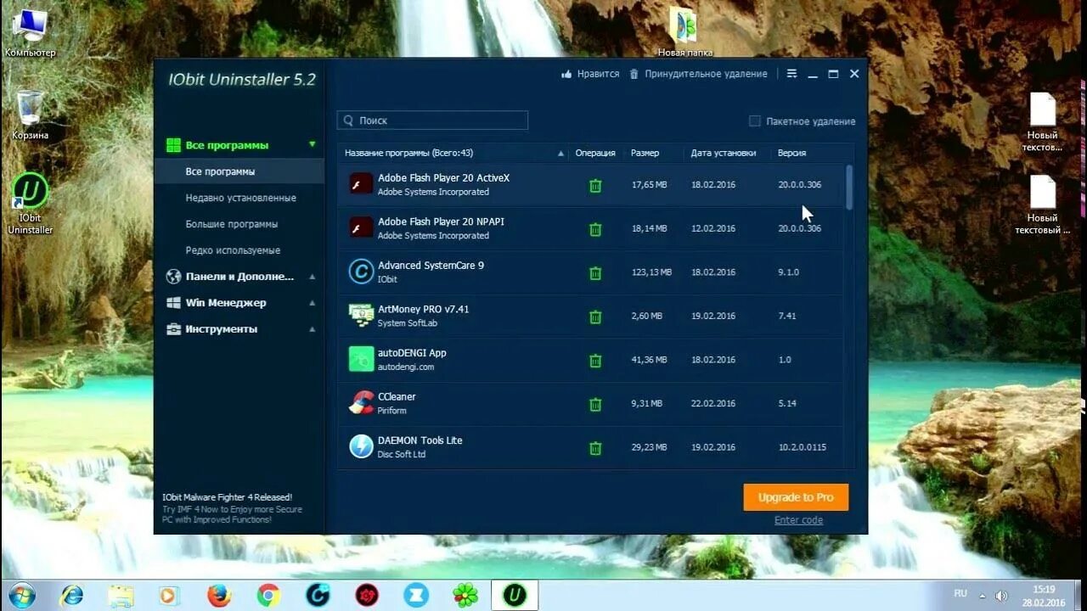1087x611 pixels.
Task: Click the DAEMON Tools Lite program icon
Action: pyautogui.click(x=361, y=446)
